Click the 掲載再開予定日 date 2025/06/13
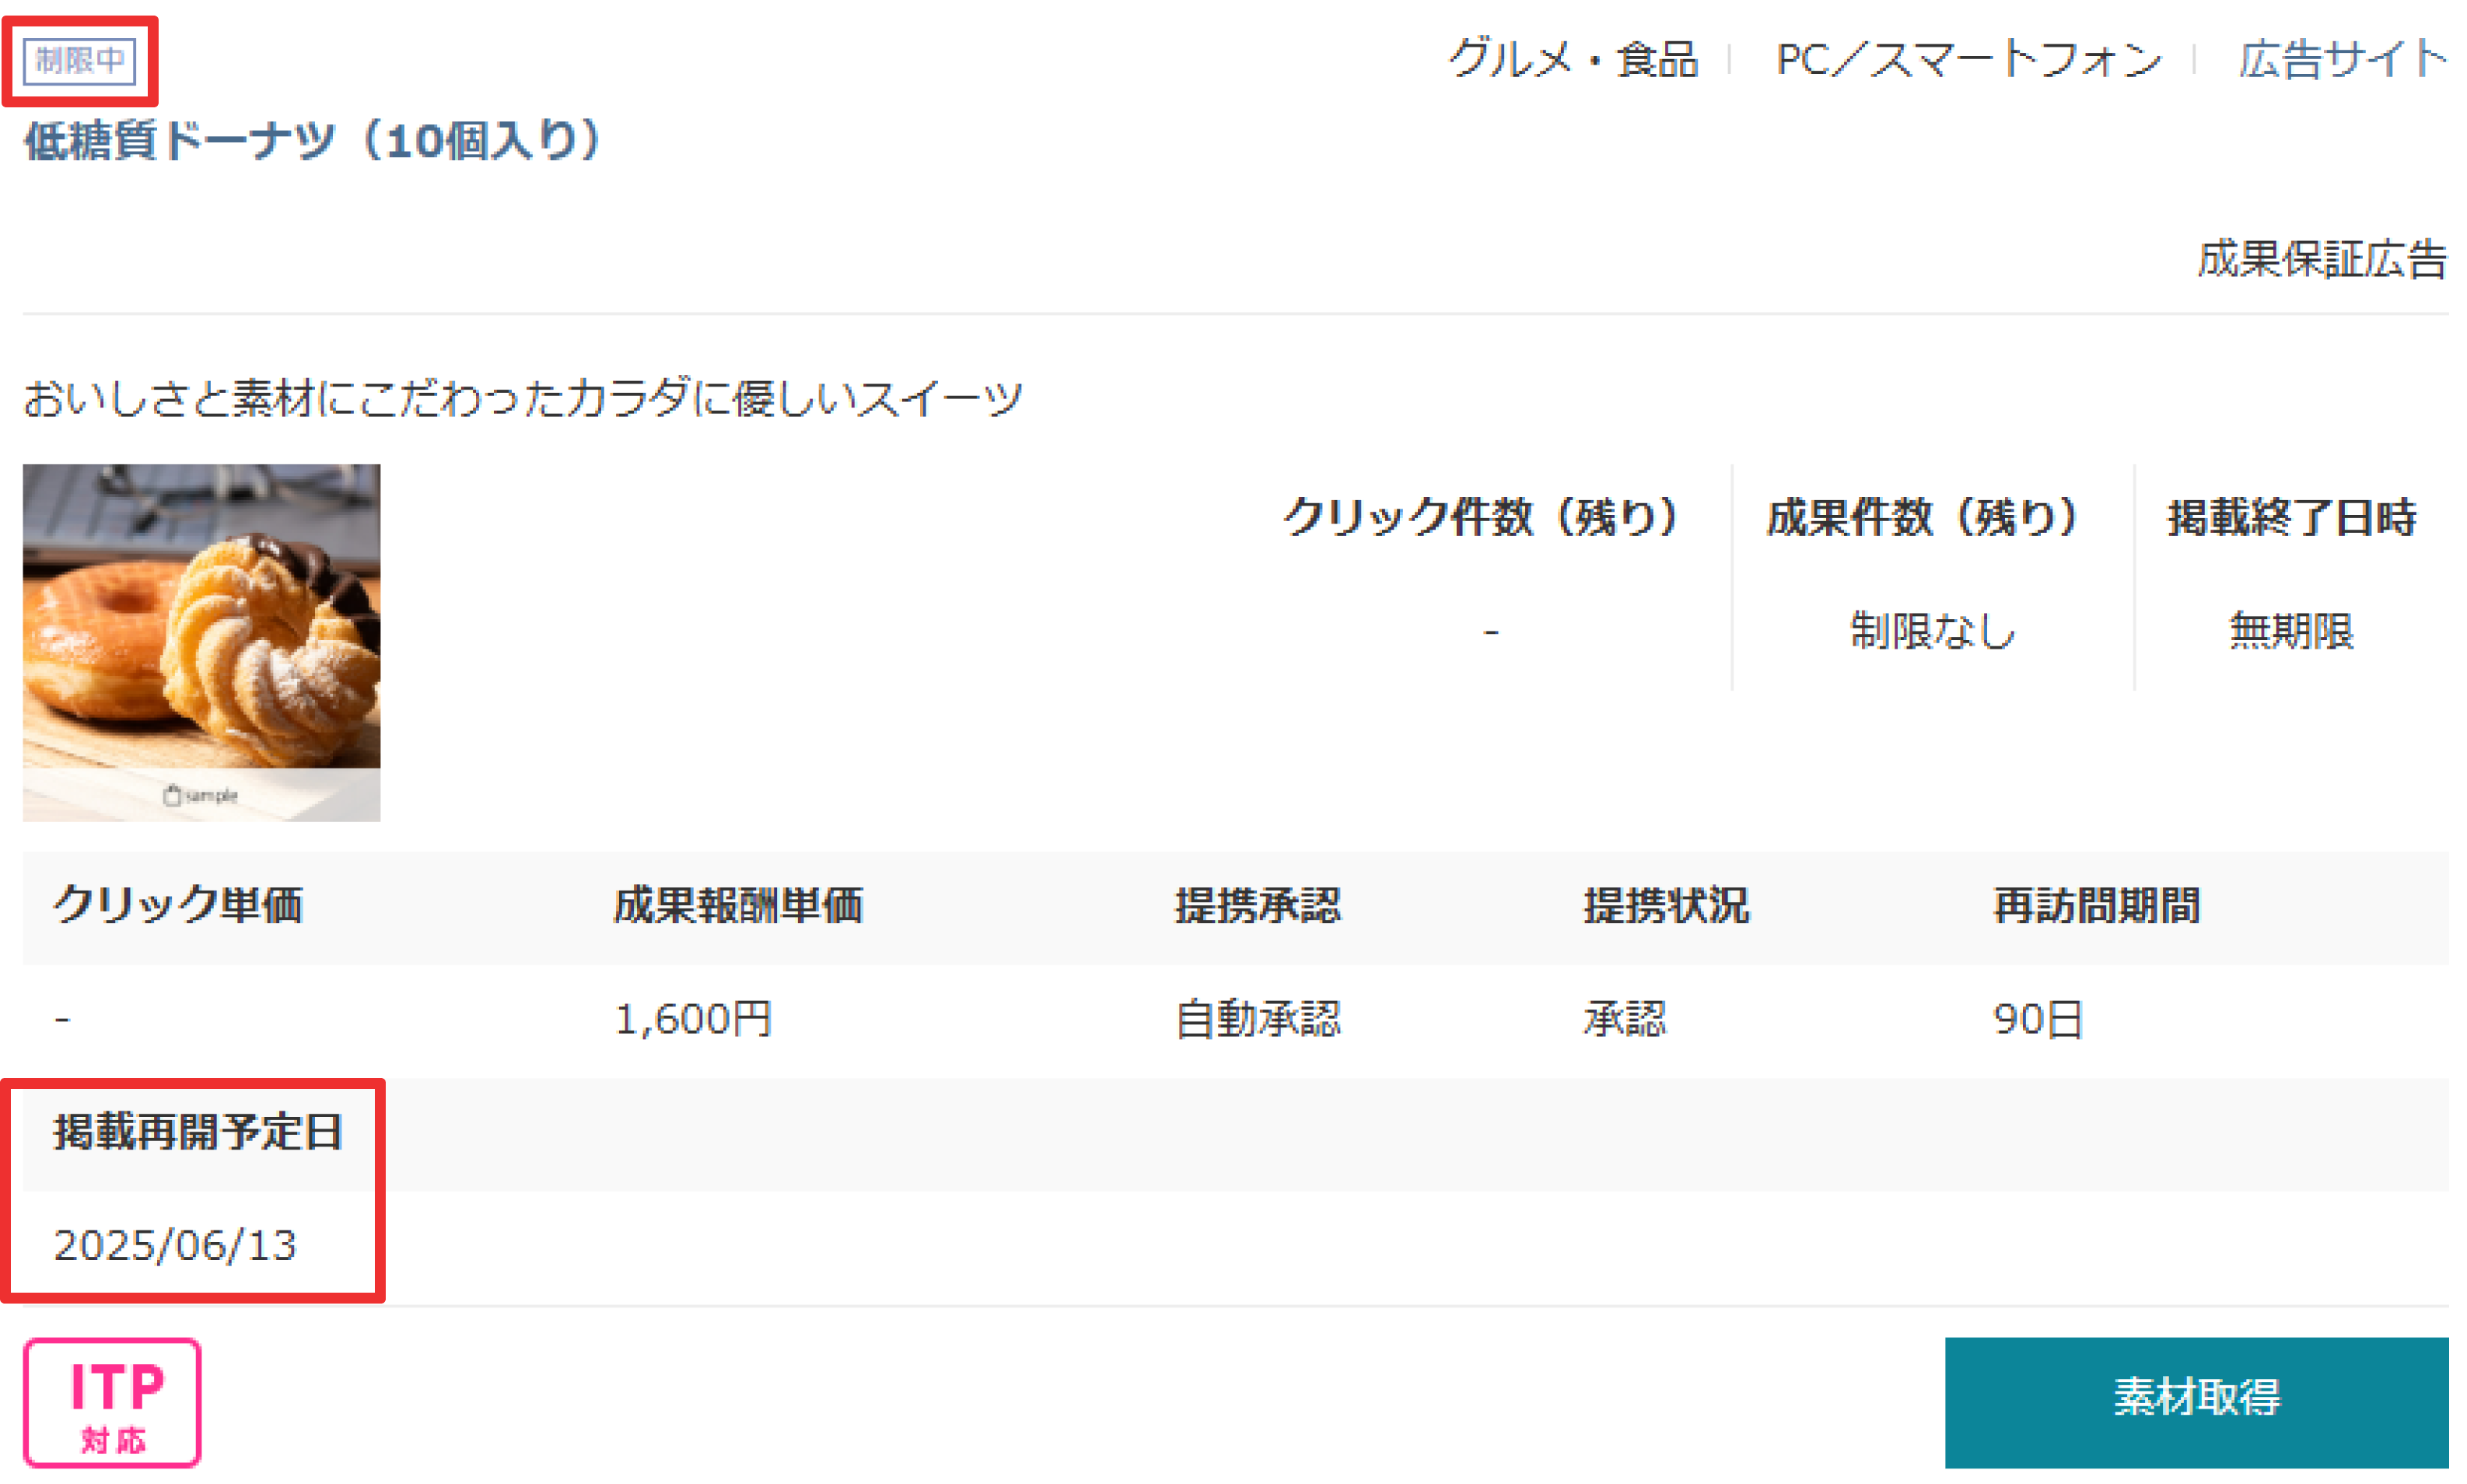 point(175,1245)
